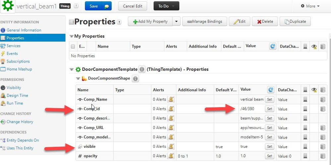The width and height of the screenshot is (331, 165).
Task: Click the /46/390 value cell
Action: pos(248,109)
